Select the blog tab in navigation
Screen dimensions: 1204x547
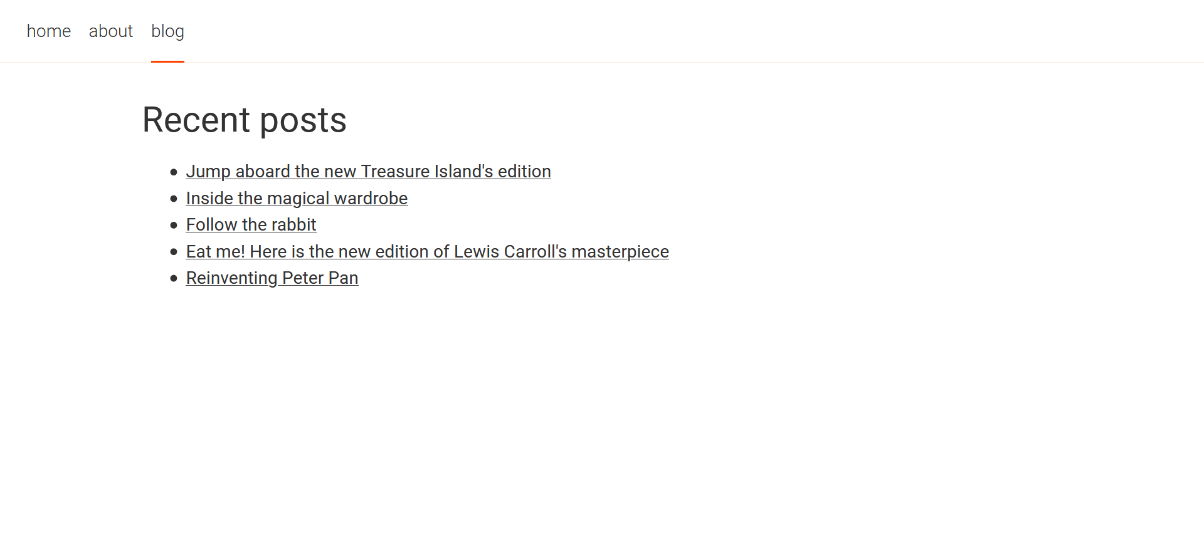click(x=167, y=31)
